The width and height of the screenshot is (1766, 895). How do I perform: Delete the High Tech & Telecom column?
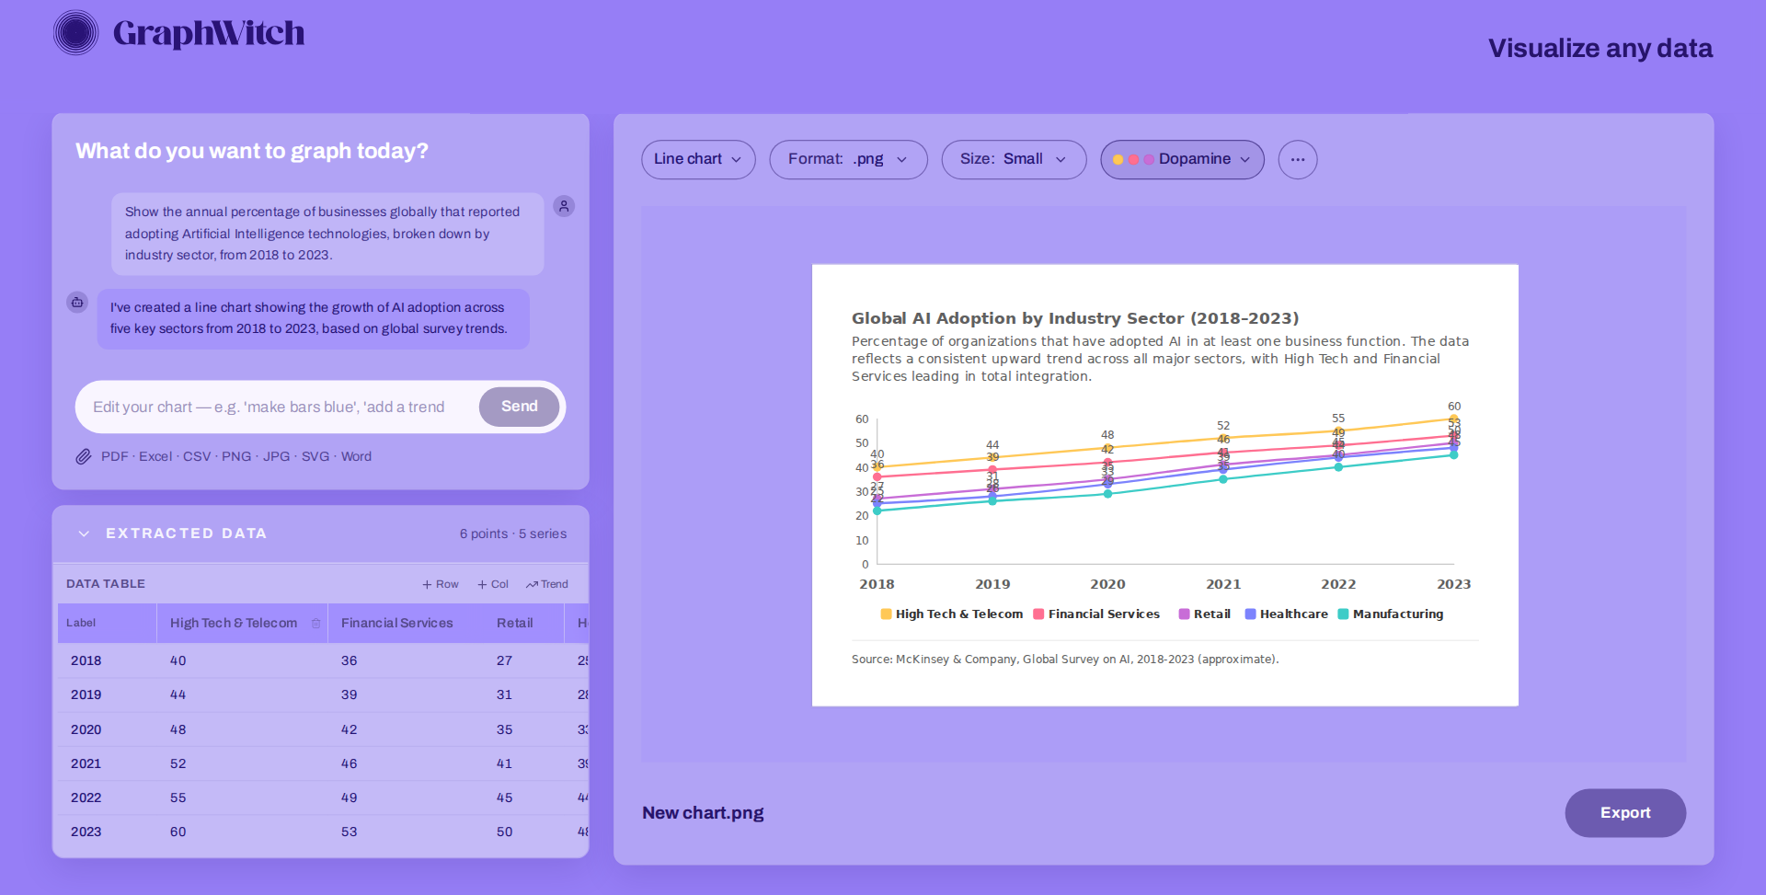click(x=315, y=624)
